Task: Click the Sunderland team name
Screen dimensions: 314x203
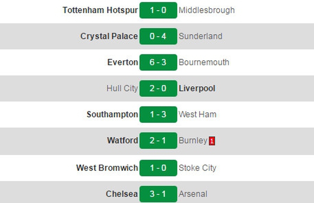Action: [x=200, y=36]
